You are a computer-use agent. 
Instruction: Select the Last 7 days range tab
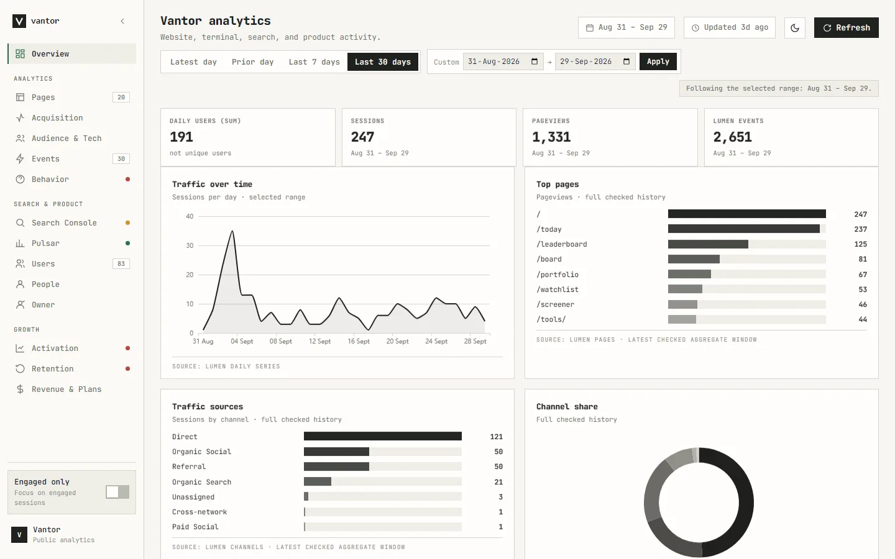(x=314, y=62)
